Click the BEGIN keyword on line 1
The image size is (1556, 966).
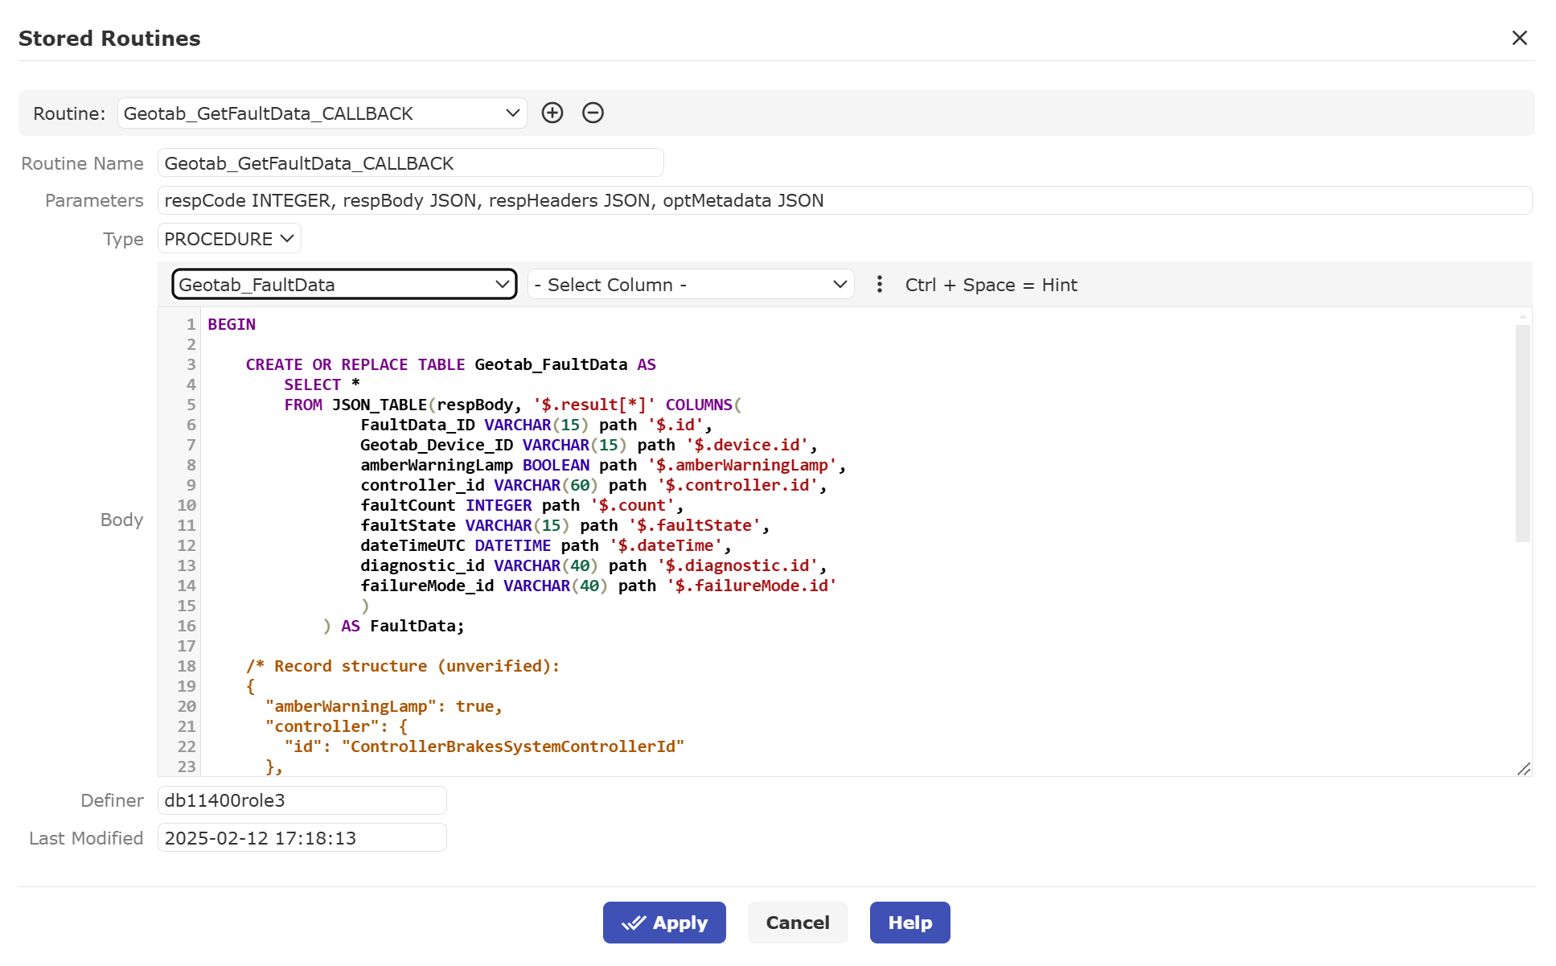point(232,324)
